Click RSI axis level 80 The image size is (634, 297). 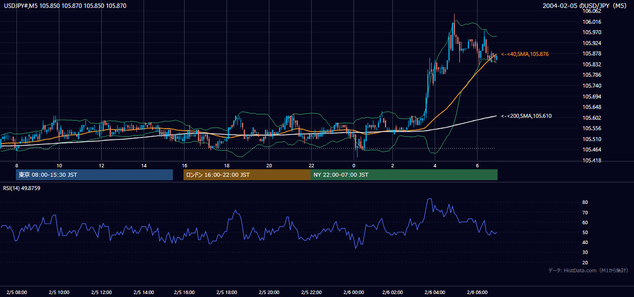tap(585, 202)
